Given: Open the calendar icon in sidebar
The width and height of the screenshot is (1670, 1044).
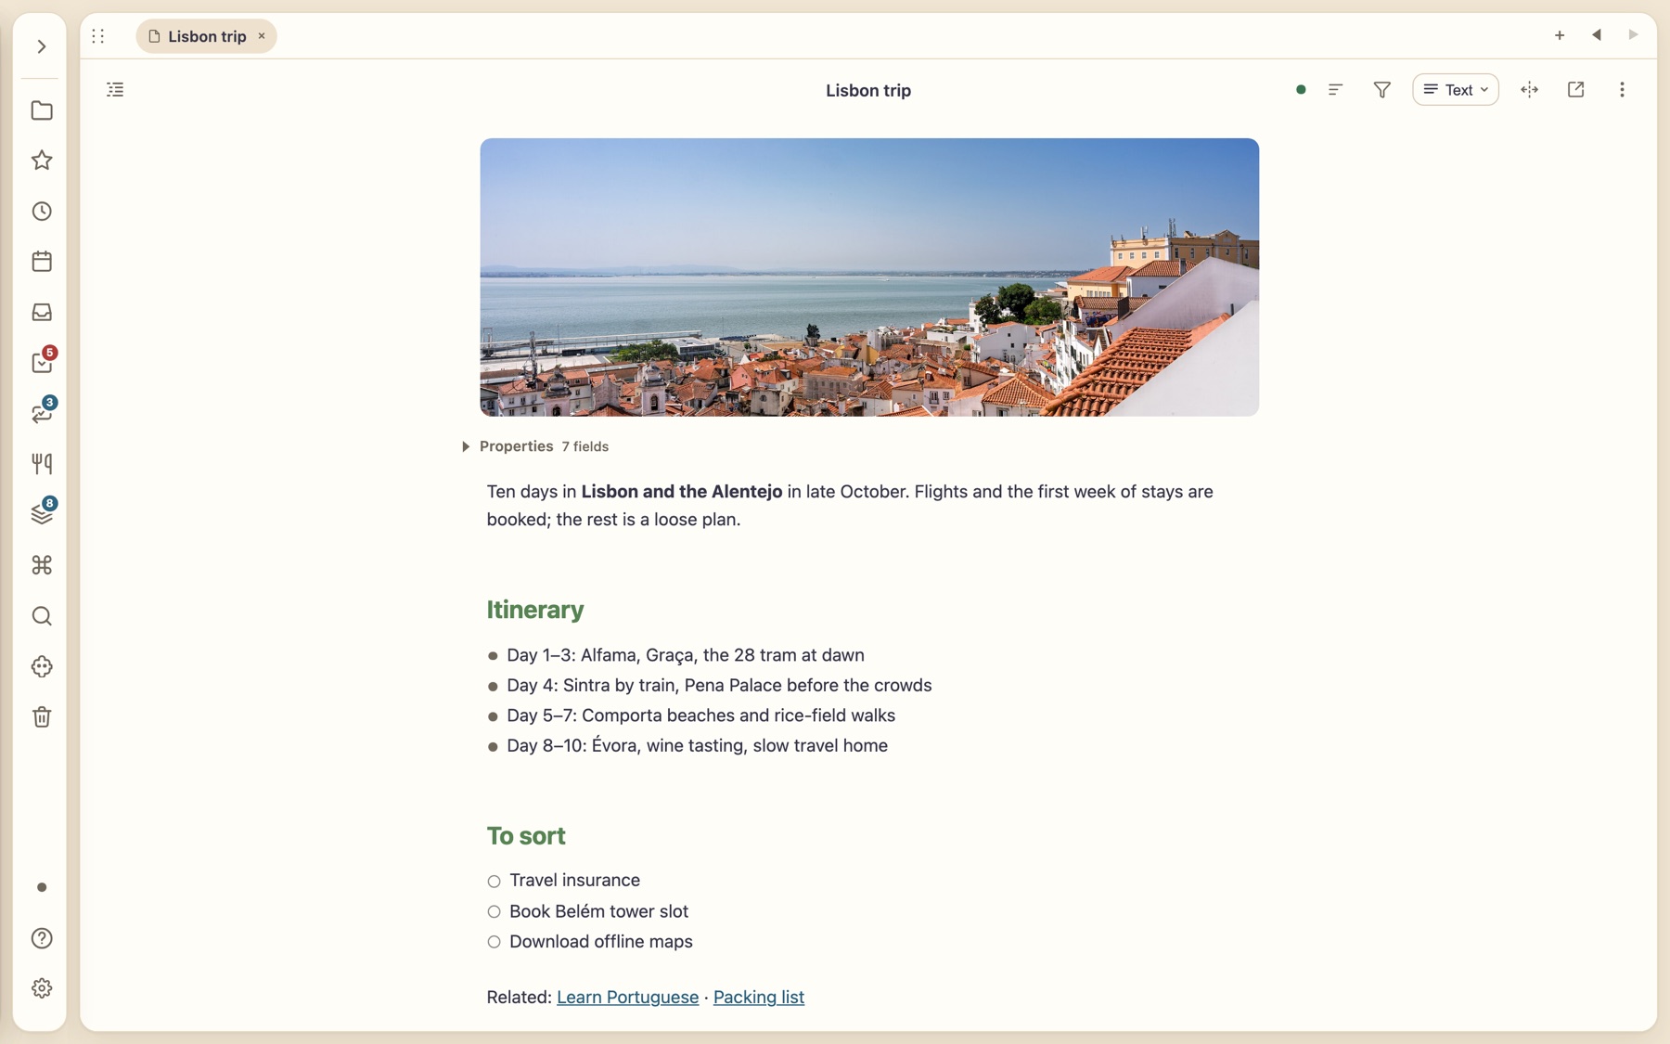Looking at the screenshot, I should point(42,262).
